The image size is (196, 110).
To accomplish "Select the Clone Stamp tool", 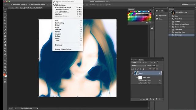I will [x=5, y=36].
